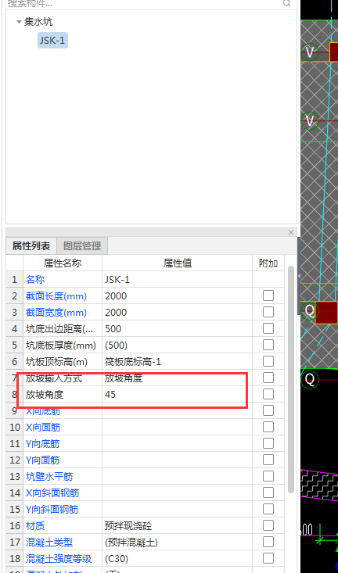Click the panel collapse arrow handle
Image resolution: width=338 pixels, height=573 pixels.
click(299, 276)
